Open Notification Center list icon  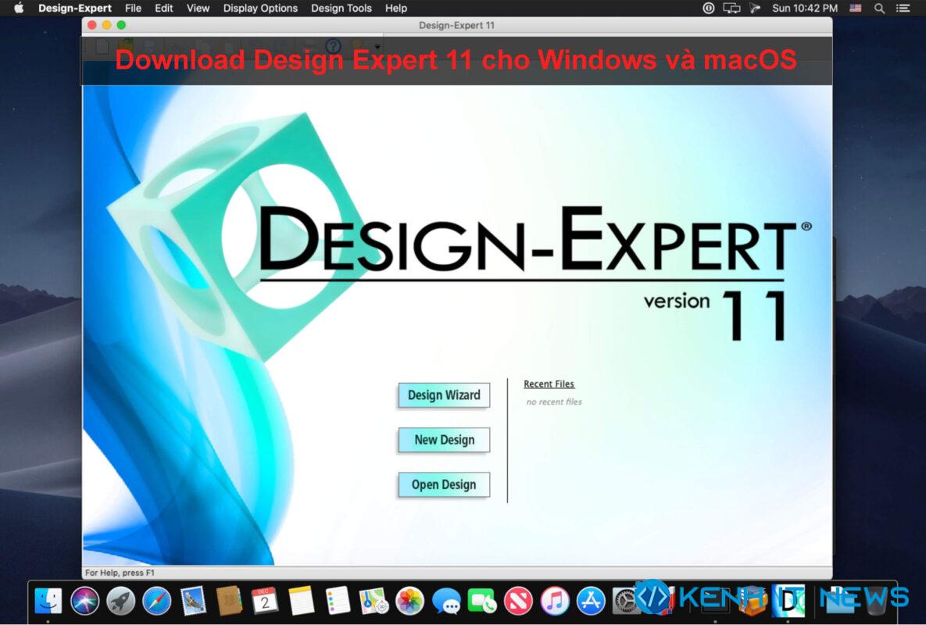click(903, 9)
